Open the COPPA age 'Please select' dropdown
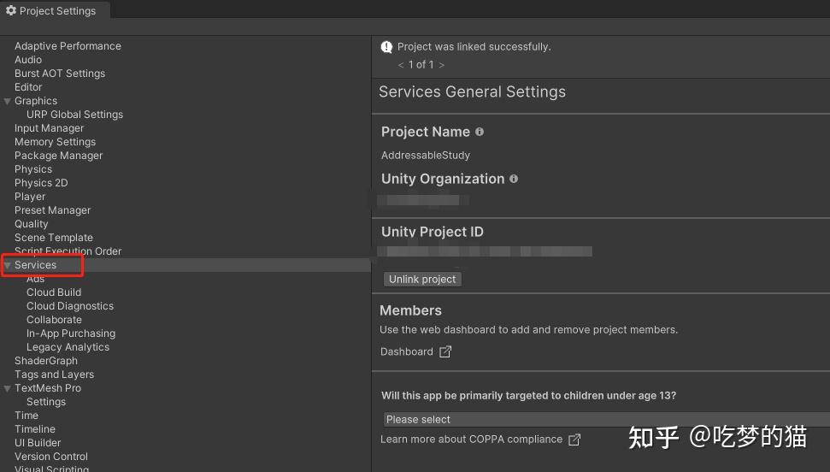This screenshot has width=830, height=472. point(598,420)
